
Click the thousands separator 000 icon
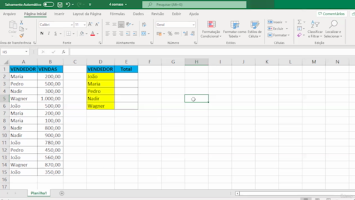177,33
